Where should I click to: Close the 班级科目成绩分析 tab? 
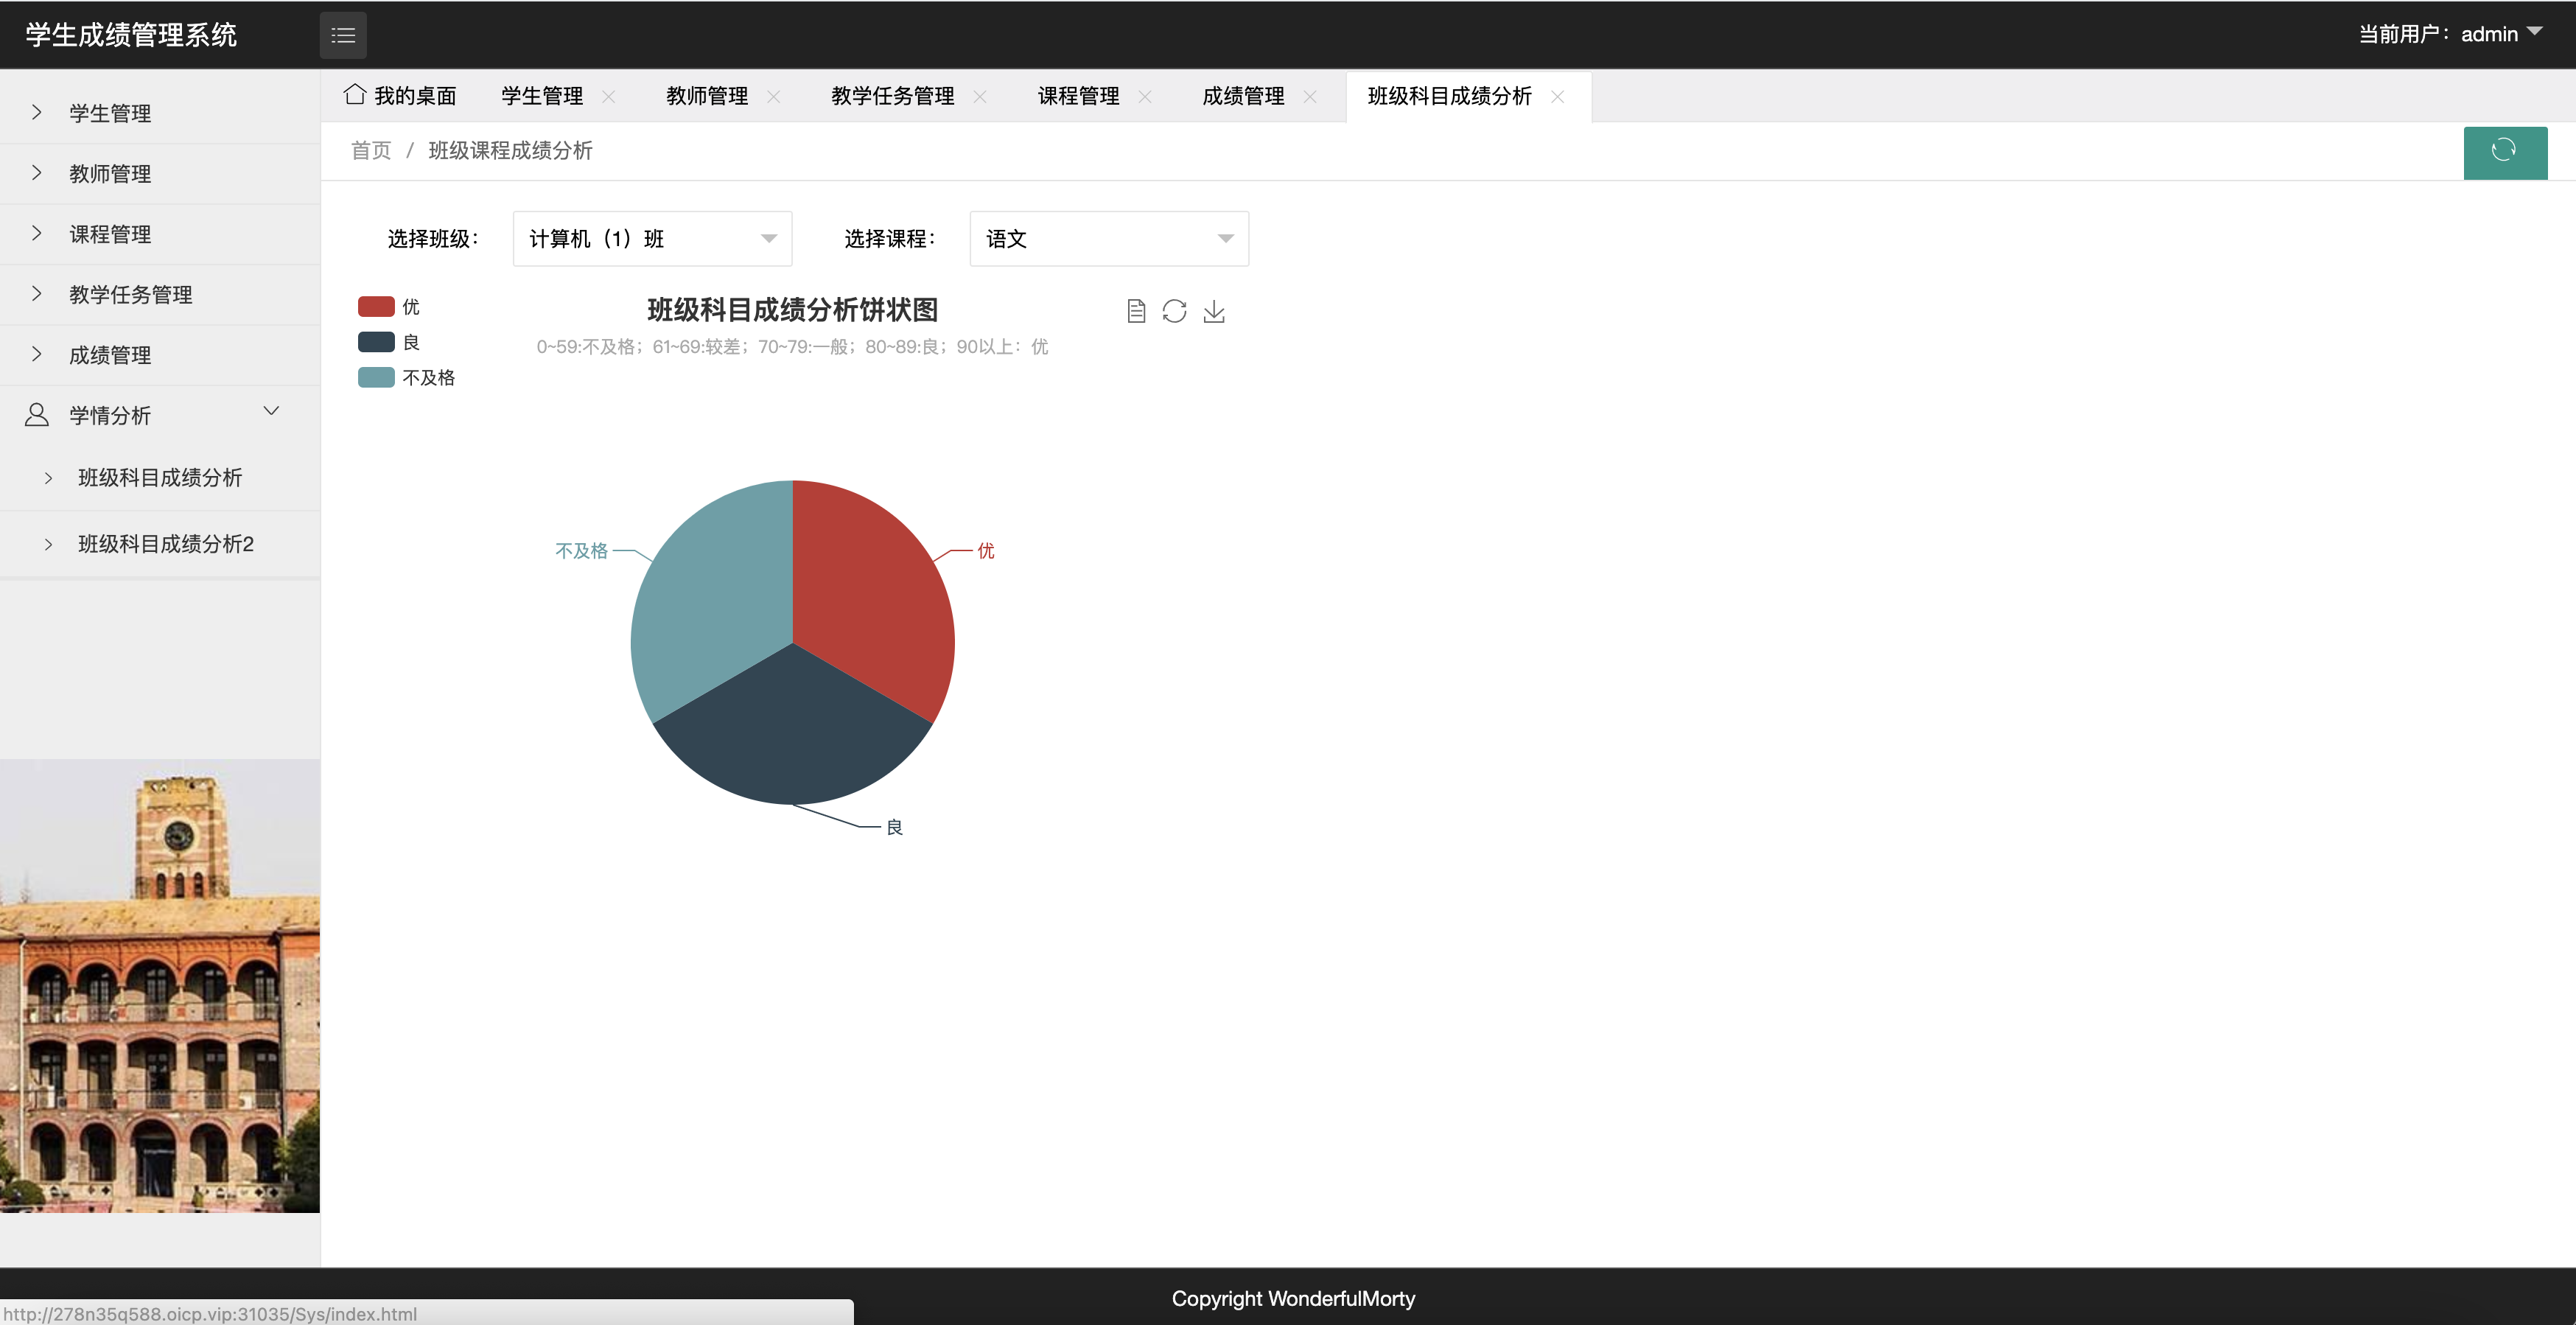click(x=1557, y=97)
